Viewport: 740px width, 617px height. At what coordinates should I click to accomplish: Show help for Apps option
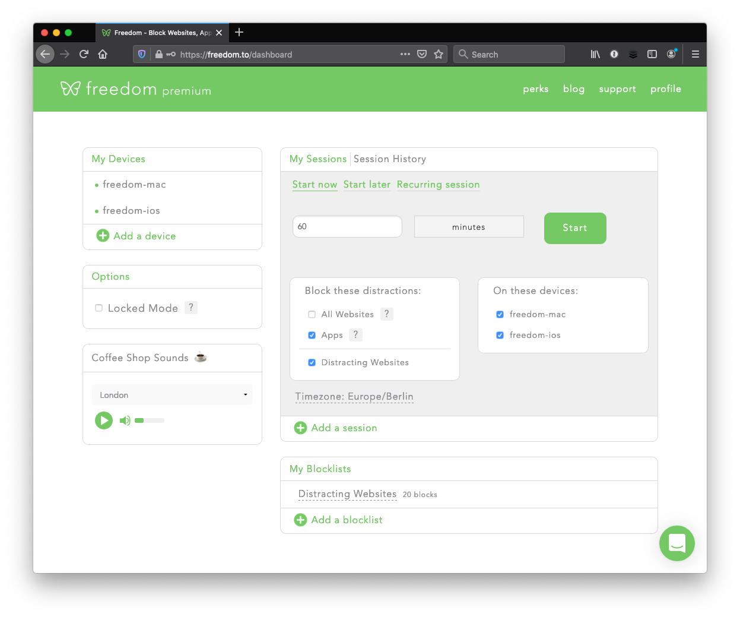pyautogui.click(x=355, y=334)
